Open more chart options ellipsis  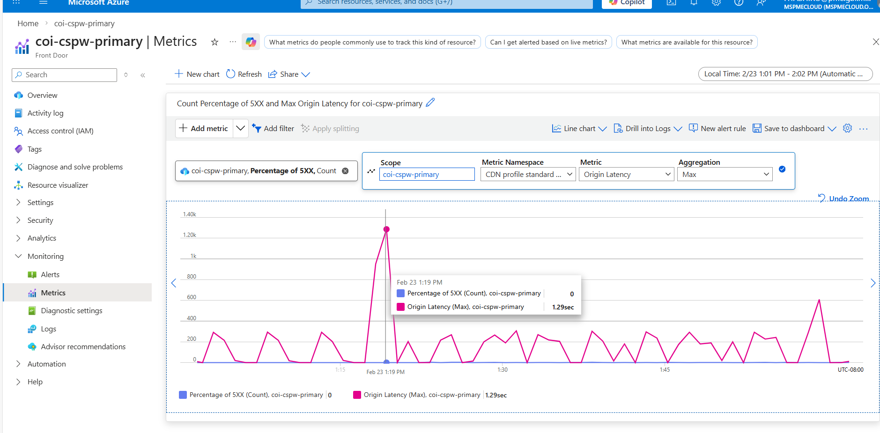click(864, 129)
